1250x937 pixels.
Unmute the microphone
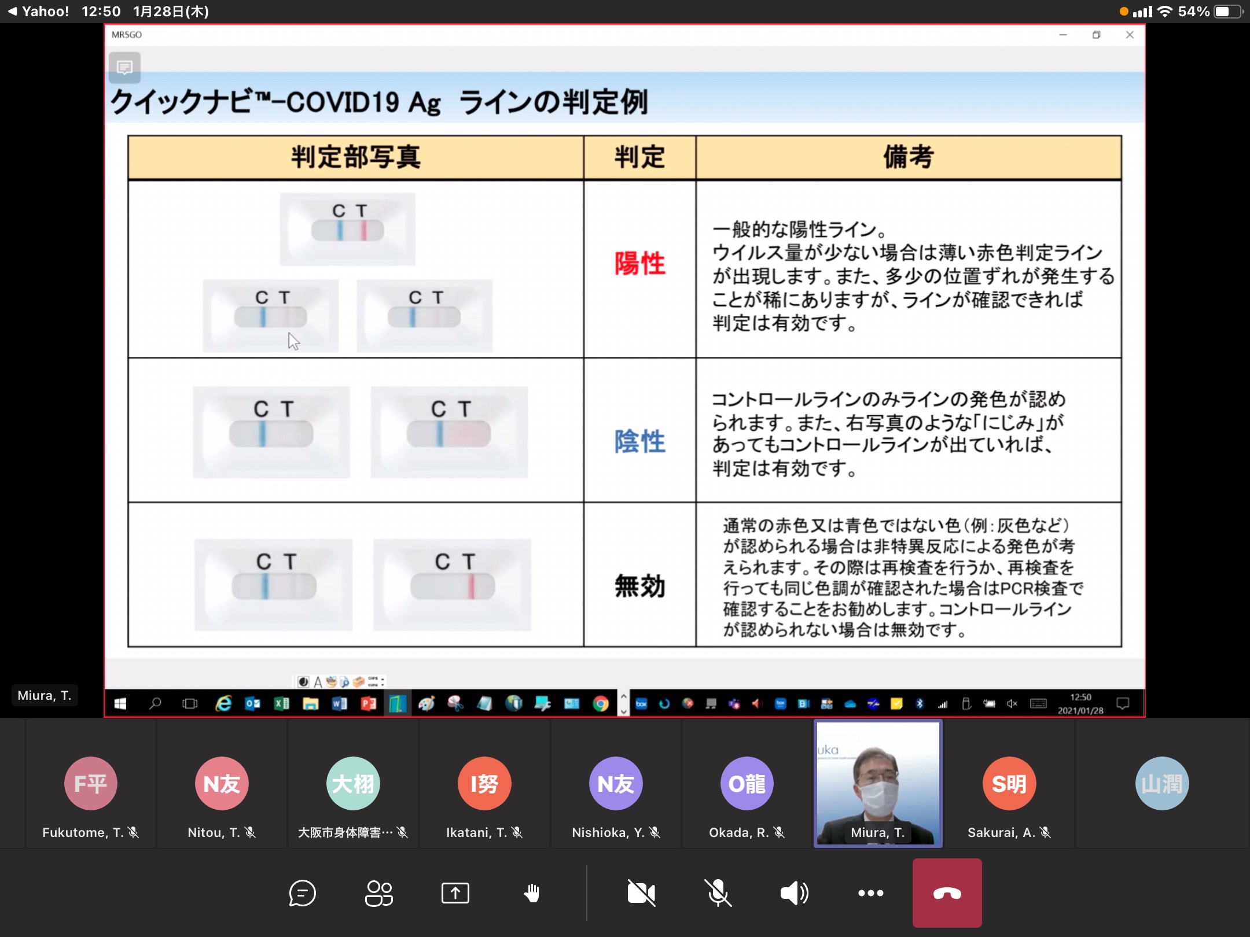pos(718,893)
